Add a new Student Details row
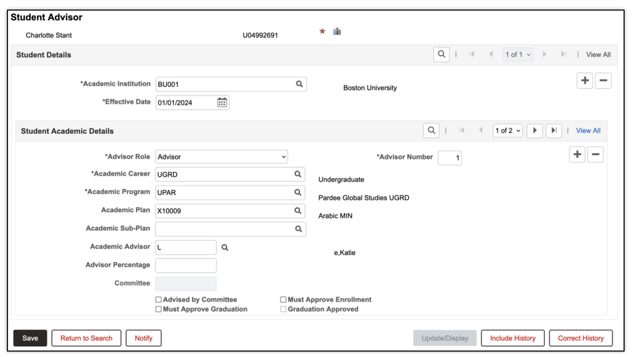 point(585,81)
